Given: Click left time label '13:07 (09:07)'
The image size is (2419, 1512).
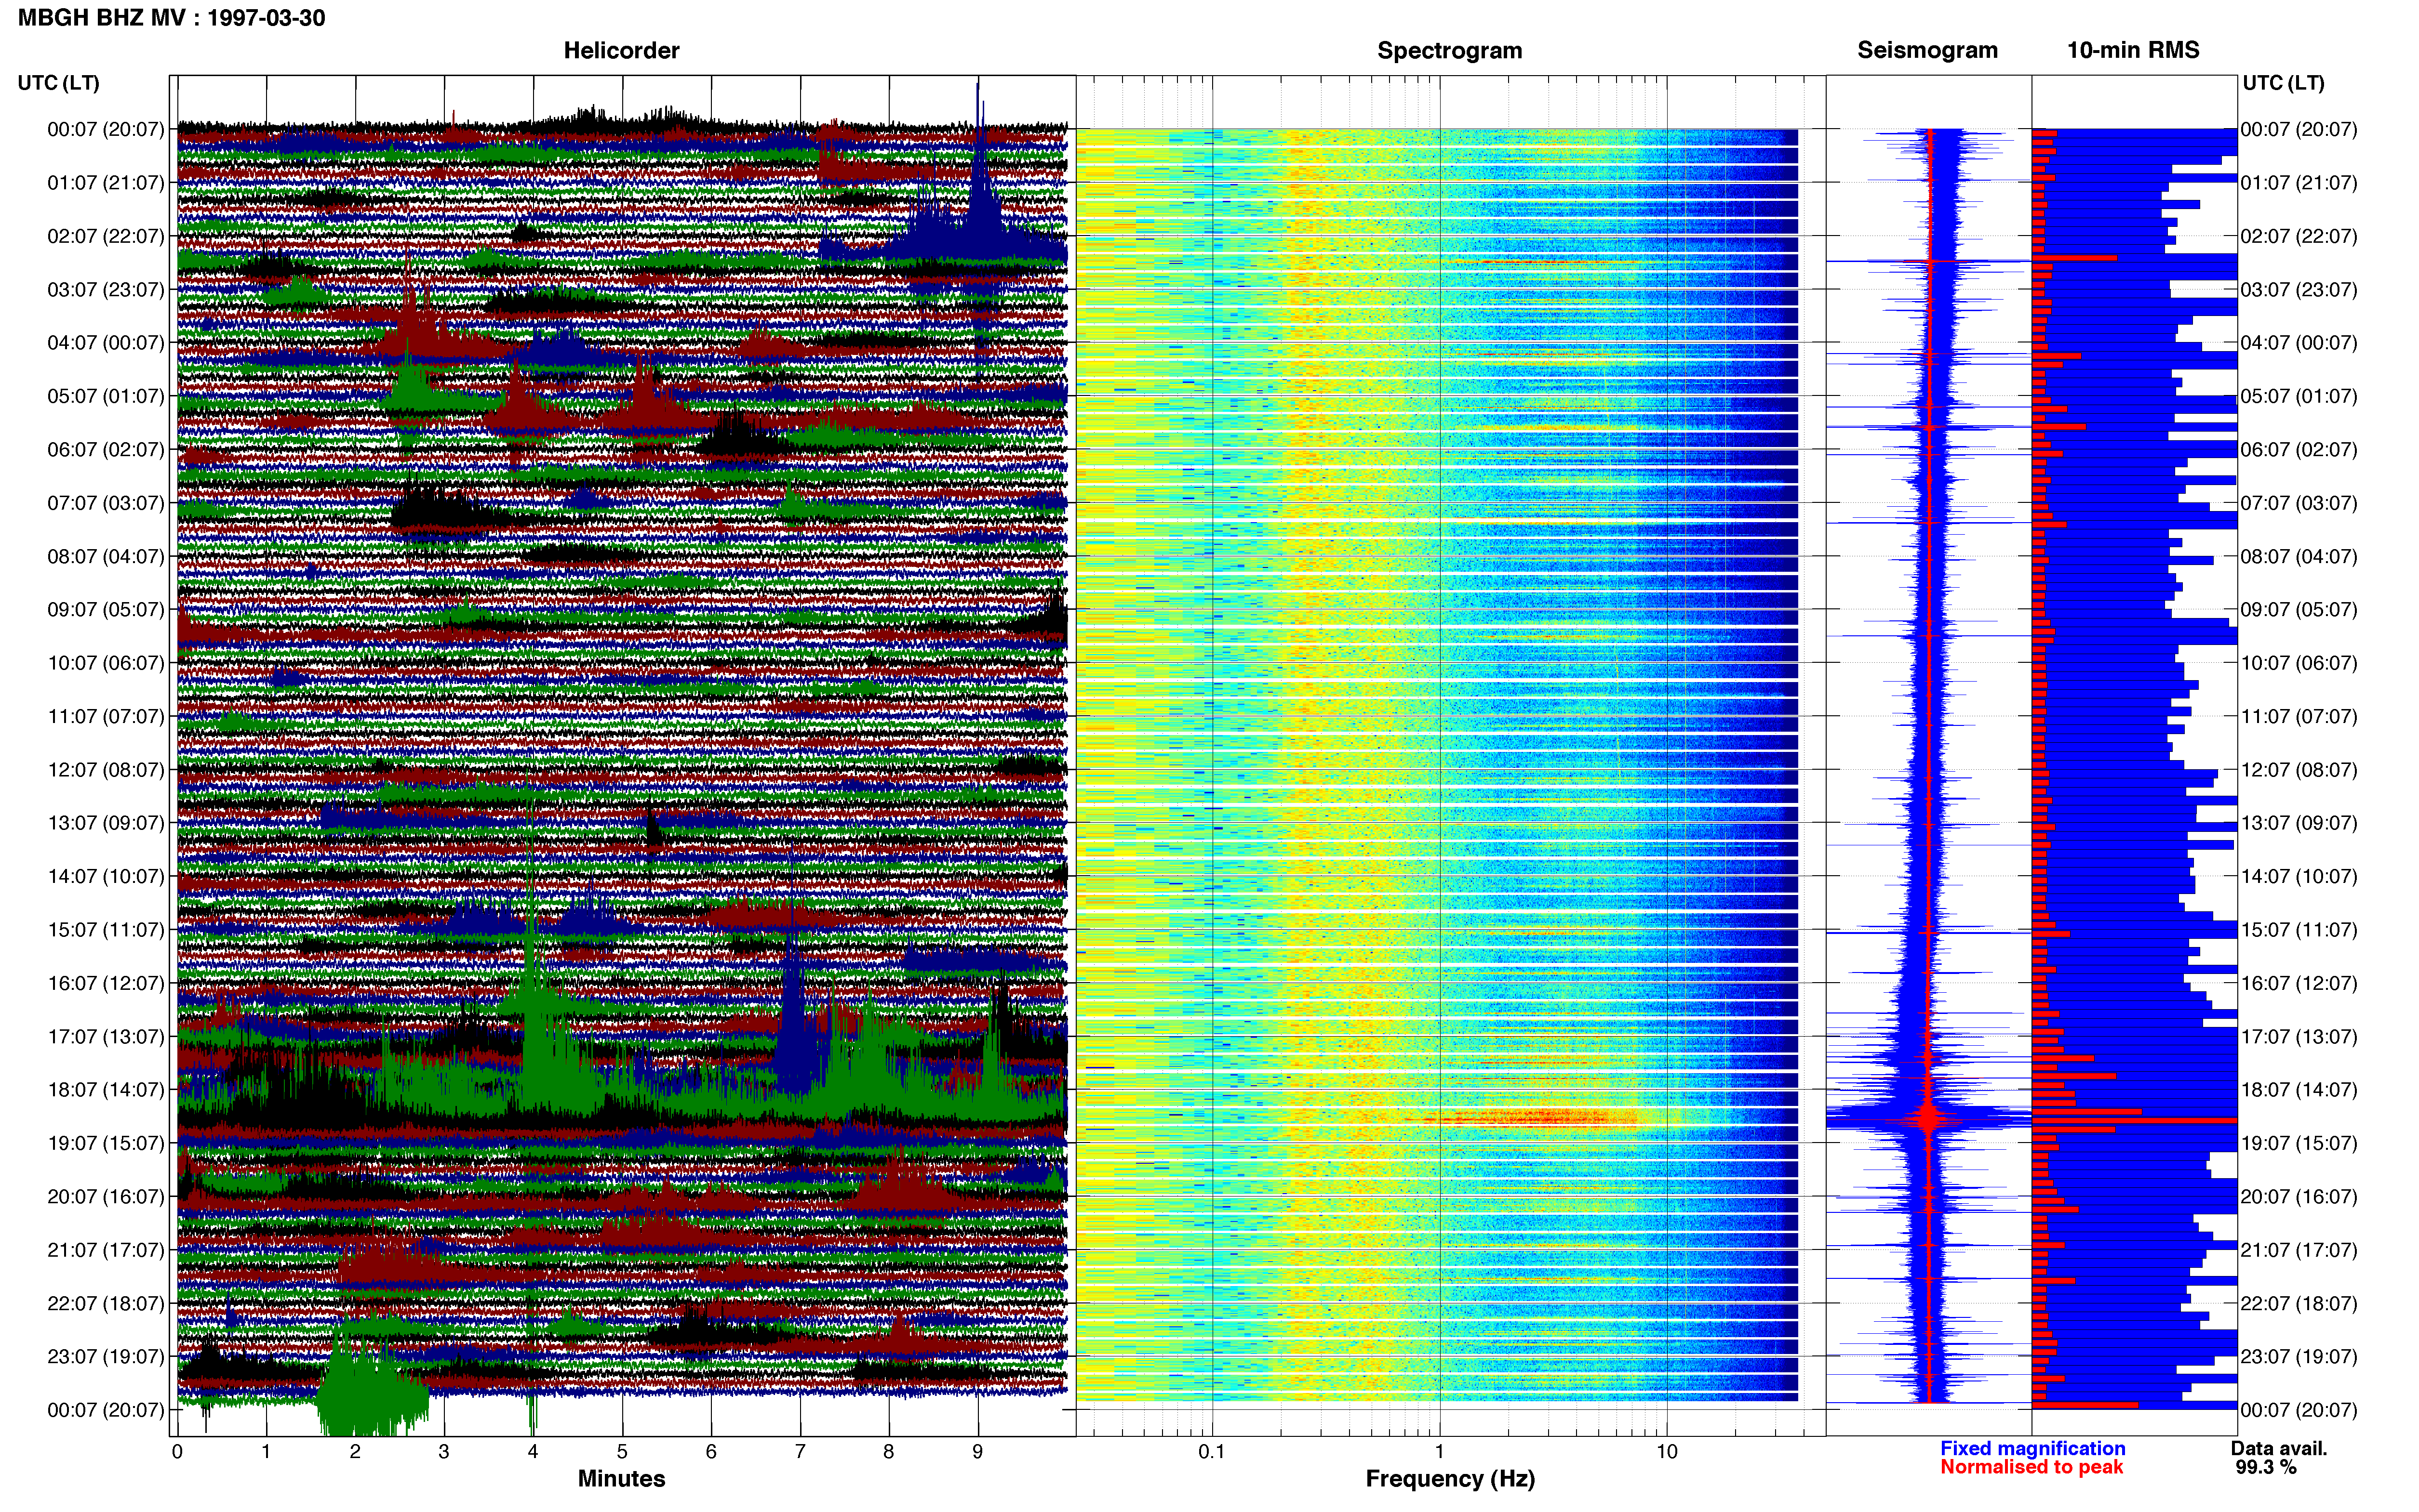Looking at the screenshot, I should (105, 823).
